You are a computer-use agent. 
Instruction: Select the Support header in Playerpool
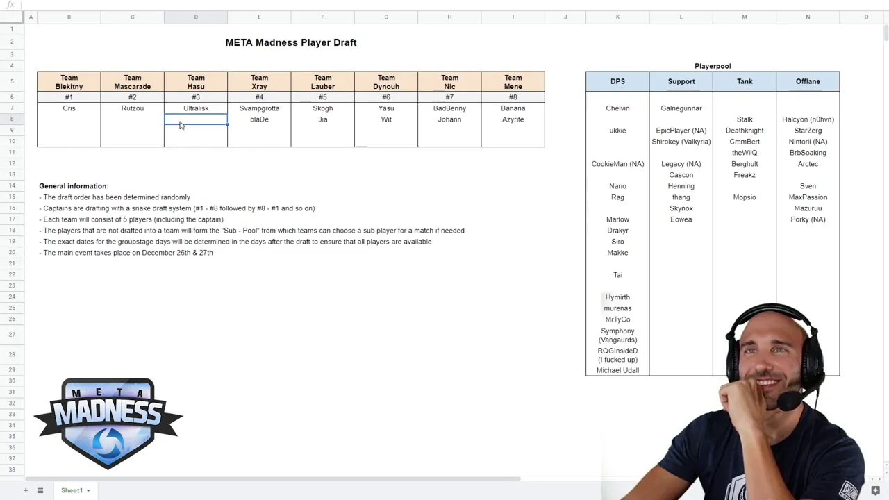click(681, 81)
